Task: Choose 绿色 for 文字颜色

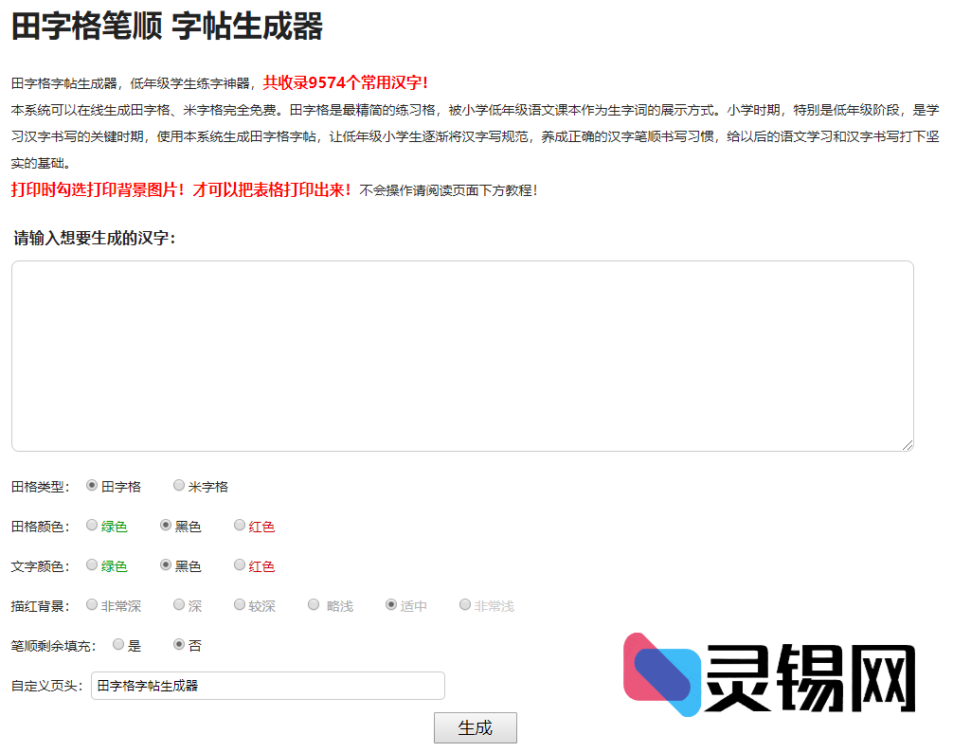Action: coord(92,564)
